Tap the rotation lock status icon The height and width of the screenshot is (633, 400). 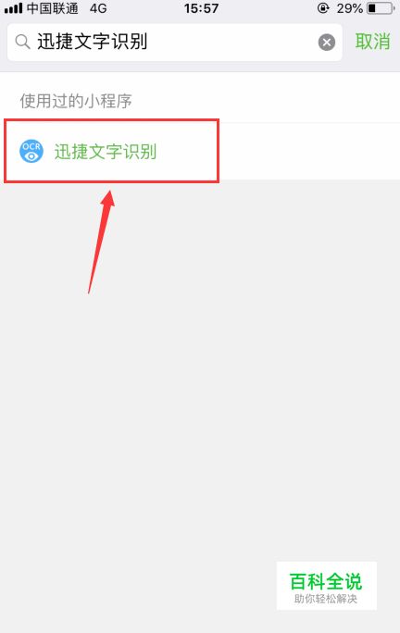(x=323, y=8)
